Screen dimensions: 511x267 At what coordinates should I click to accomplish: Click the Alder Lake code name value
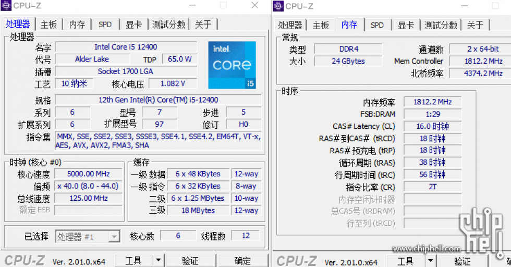92,59
